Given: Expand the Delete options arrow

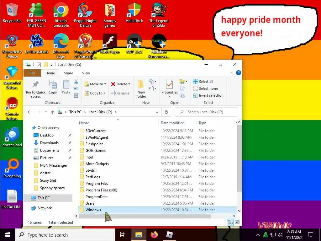Looking at the screenshot, I should 129,84.
